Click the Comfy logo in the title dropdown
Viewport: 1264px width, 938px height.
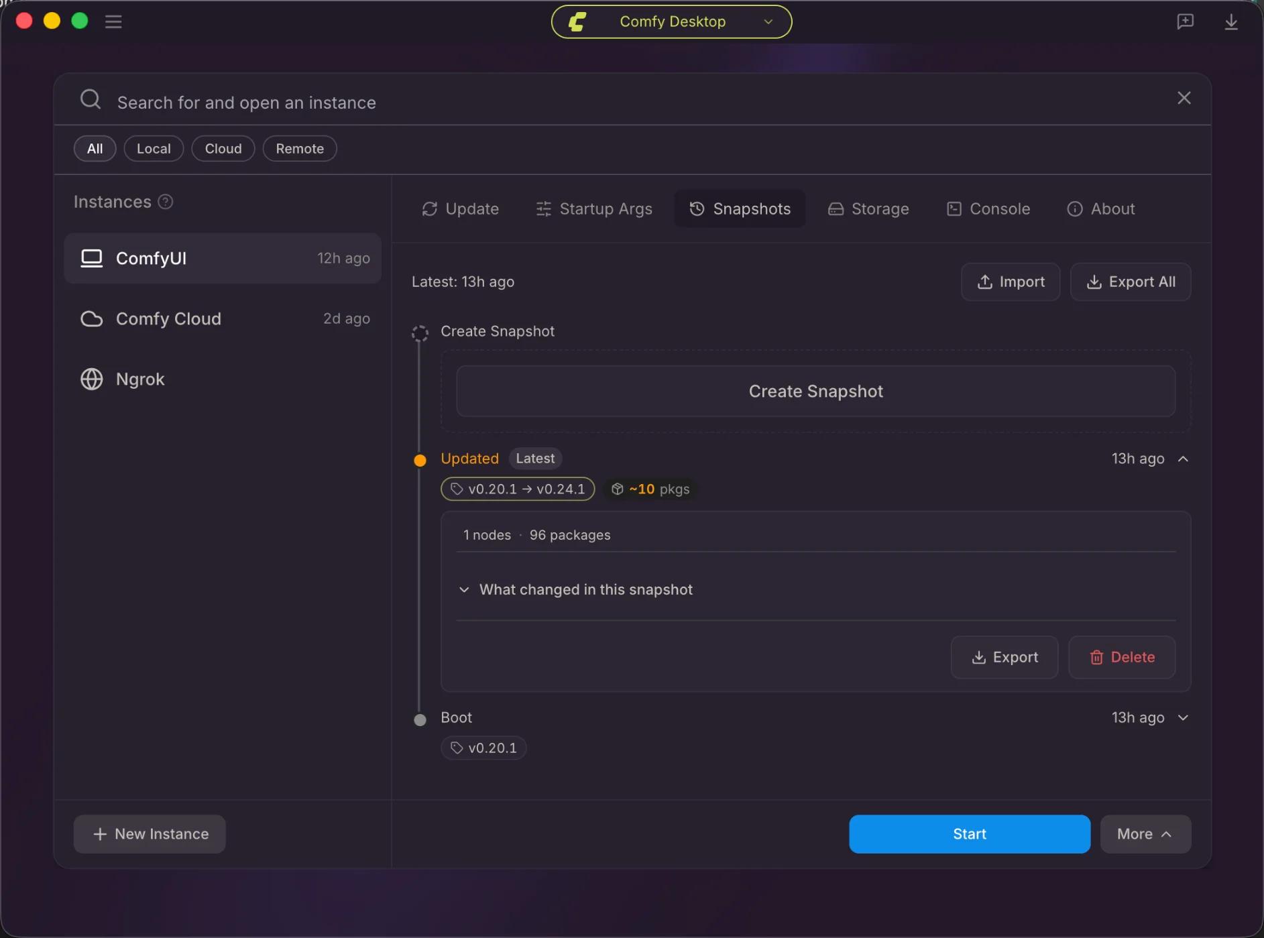point(577,21)
